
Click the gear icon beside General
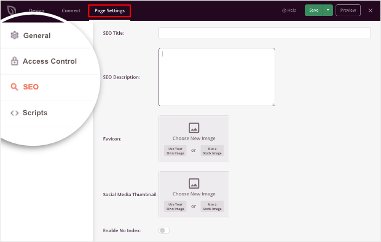(x=15, y=36)
